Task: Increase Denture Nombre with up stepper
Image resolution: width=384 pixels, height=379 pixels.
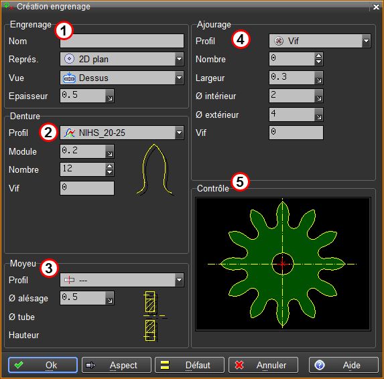Action: (110, 166)
